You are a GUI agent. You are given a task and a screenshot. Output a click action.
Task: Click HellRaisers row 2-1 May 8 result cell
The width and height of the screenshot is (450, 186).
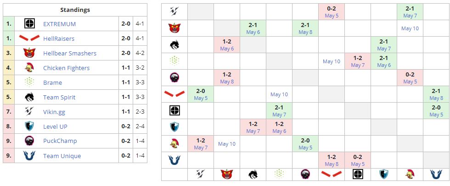tap(436, 94)
